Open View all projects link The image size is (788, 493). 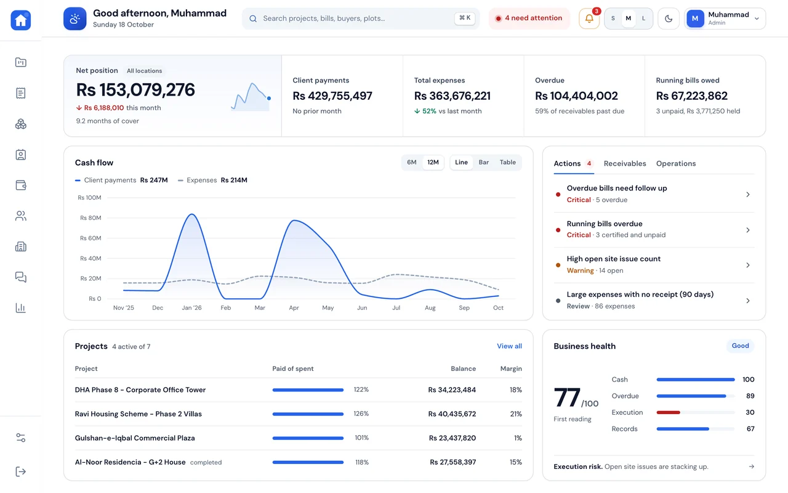[509, 346]
